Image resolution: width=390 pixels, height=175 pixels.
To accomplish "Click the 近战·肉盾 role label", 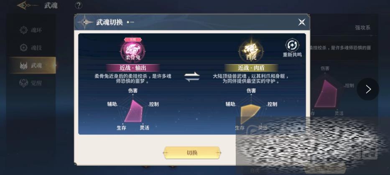I will coord(251,68).
